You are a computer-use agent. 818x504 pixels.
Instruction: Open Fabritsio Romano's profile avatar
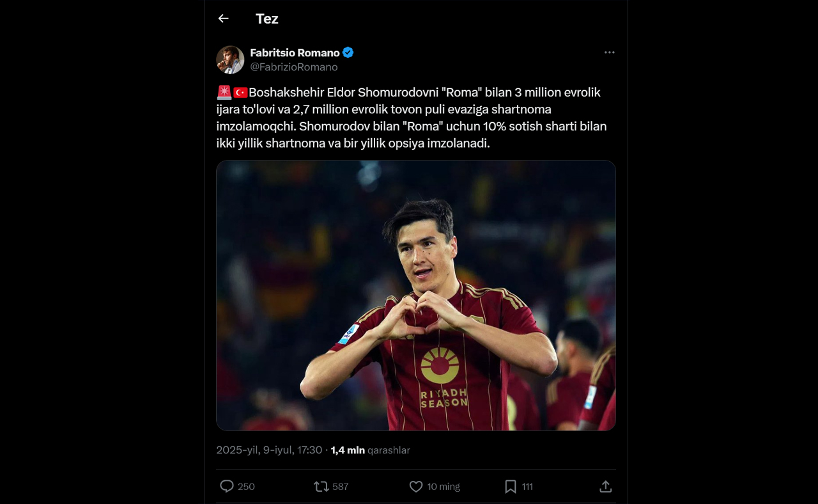click(x=230, y=59)
